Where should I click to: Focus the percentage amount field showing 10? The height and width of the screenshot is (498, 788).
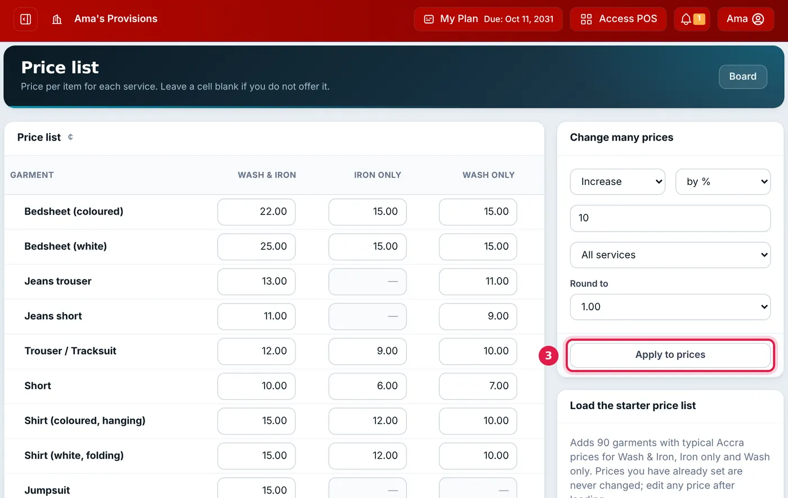click(670, 218)
